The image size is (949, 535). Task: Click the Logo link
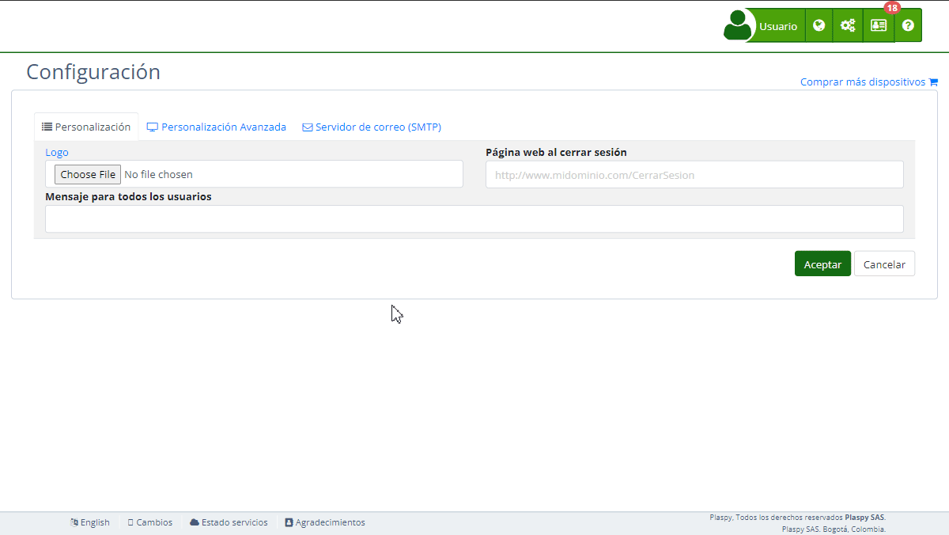[57, 152]
